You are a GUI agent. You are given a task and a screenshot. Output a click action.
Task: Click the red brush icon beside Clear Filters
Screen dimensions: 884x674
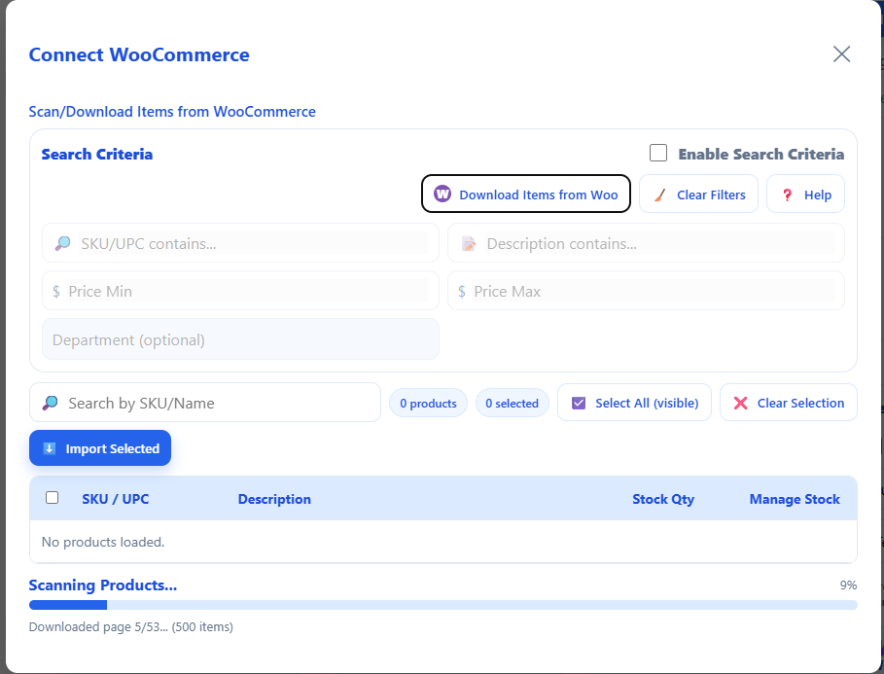click(660, 194)
